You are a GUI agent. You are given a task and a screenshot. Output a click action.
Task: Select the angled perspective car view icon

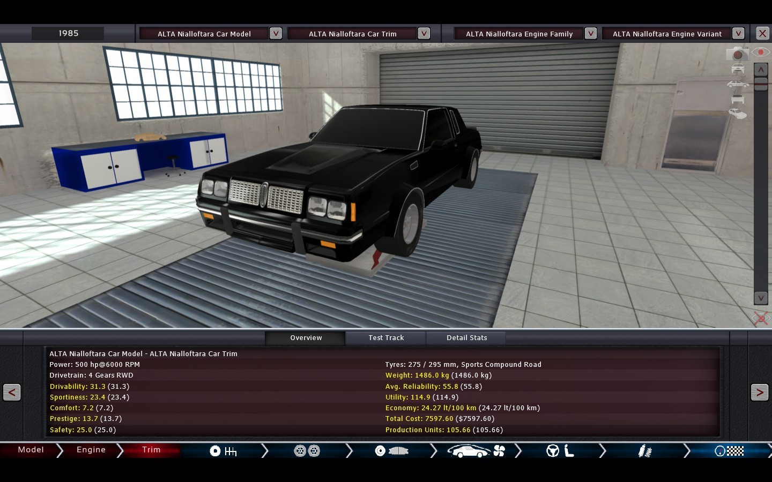click(738, 114)
